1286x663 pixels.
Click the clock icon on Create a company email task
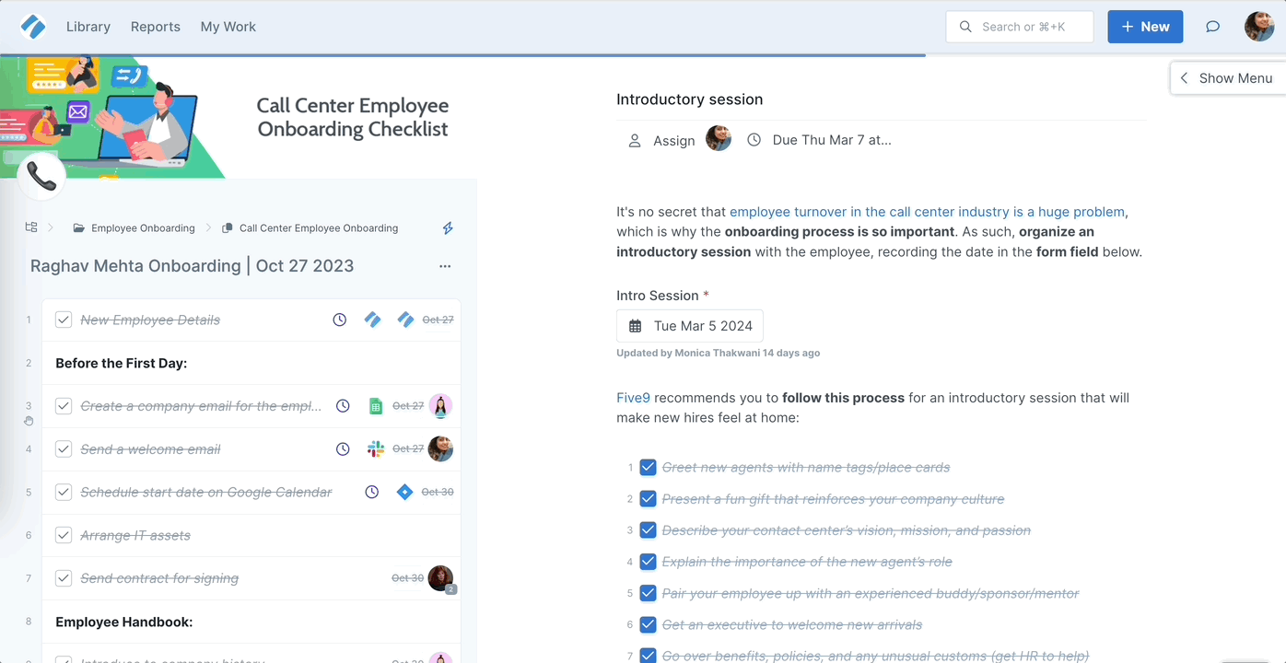tap(343, 406)
